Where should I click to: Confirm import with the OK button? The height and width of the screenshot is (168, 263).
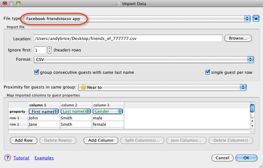click(x=246, y=158)
